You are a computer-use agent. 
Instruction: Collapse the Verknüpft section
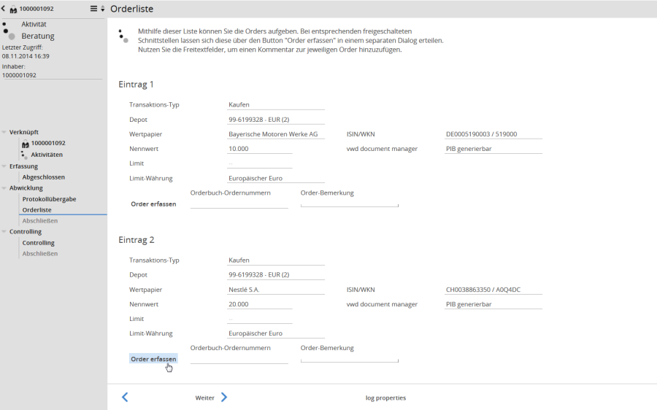[x=4, y=132]
